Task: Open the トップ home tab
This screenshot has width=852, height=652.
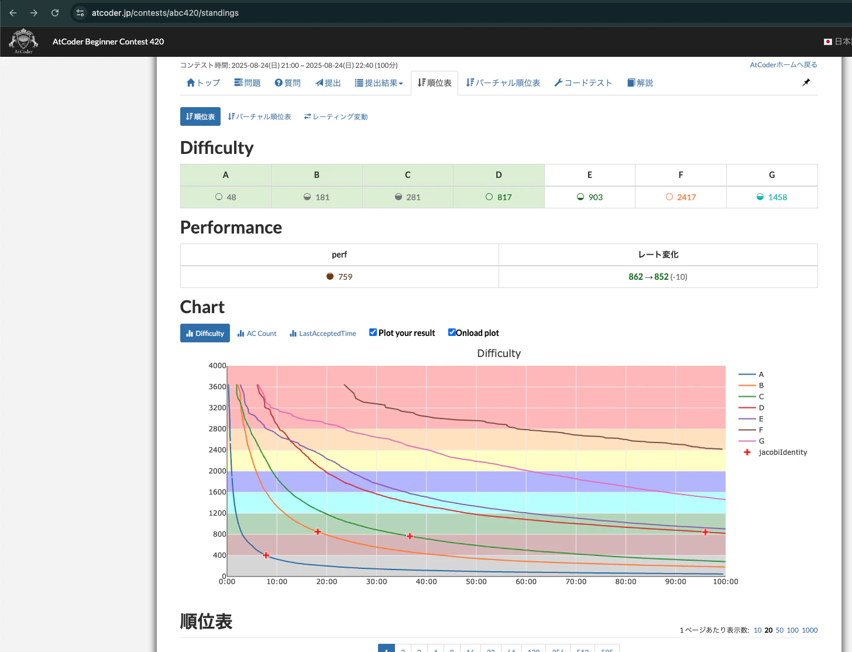Action: click(203, 83)
